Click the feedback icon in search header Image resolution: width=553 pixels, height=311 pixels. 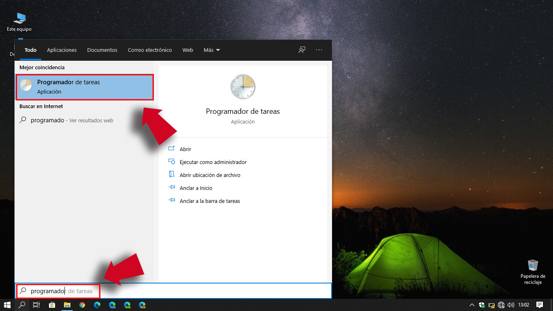click(x=302, y=50)
